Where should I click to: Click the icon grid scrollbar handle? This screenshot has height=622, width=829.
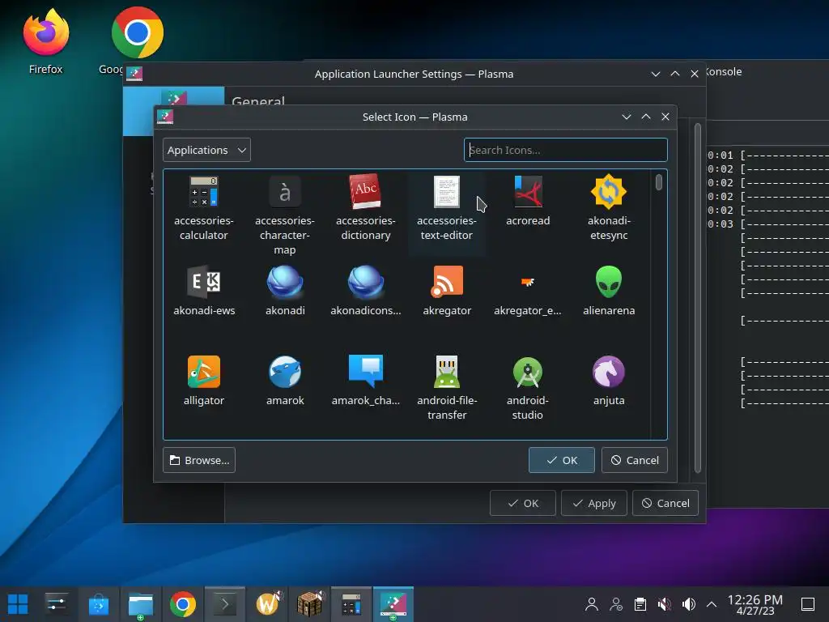(x=659, y=182)
